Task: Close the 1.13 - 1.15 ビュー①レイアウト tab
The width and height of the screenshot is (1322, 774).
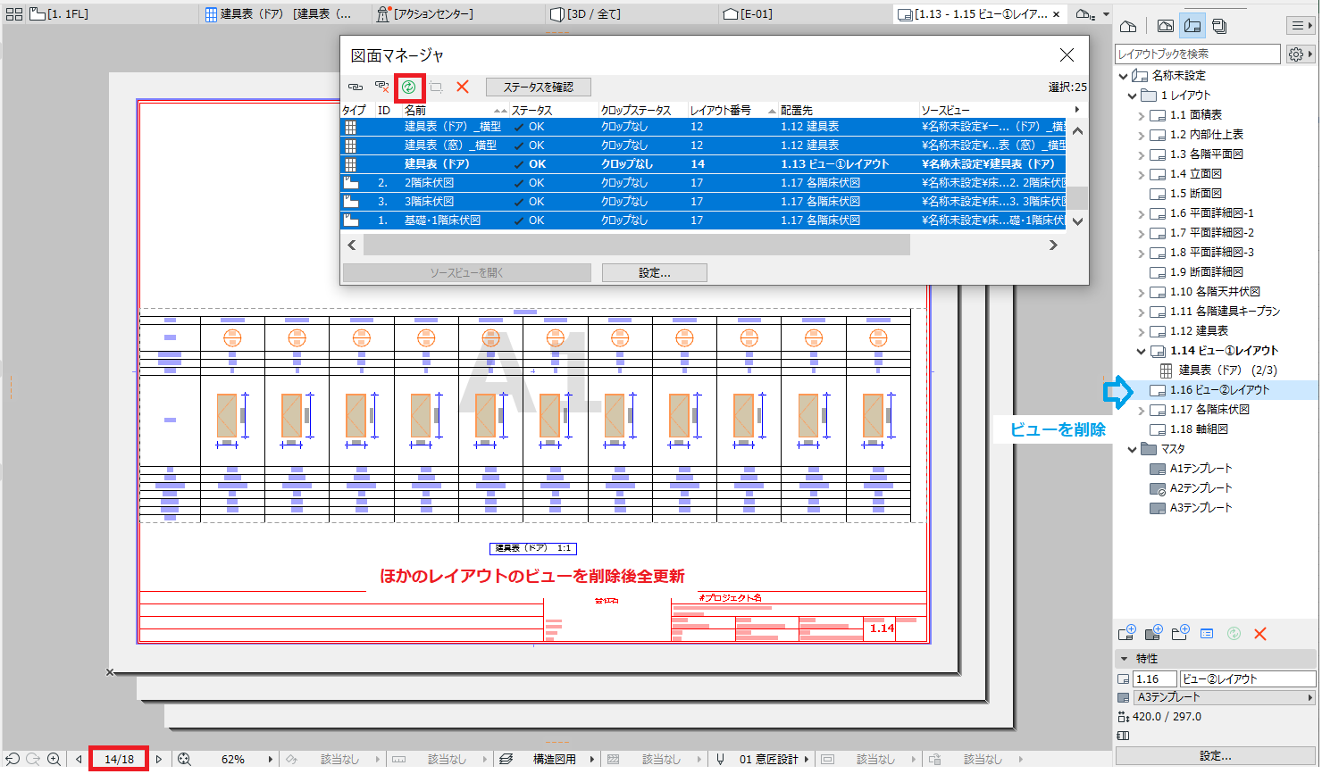Action: [x=1057, y=14]
